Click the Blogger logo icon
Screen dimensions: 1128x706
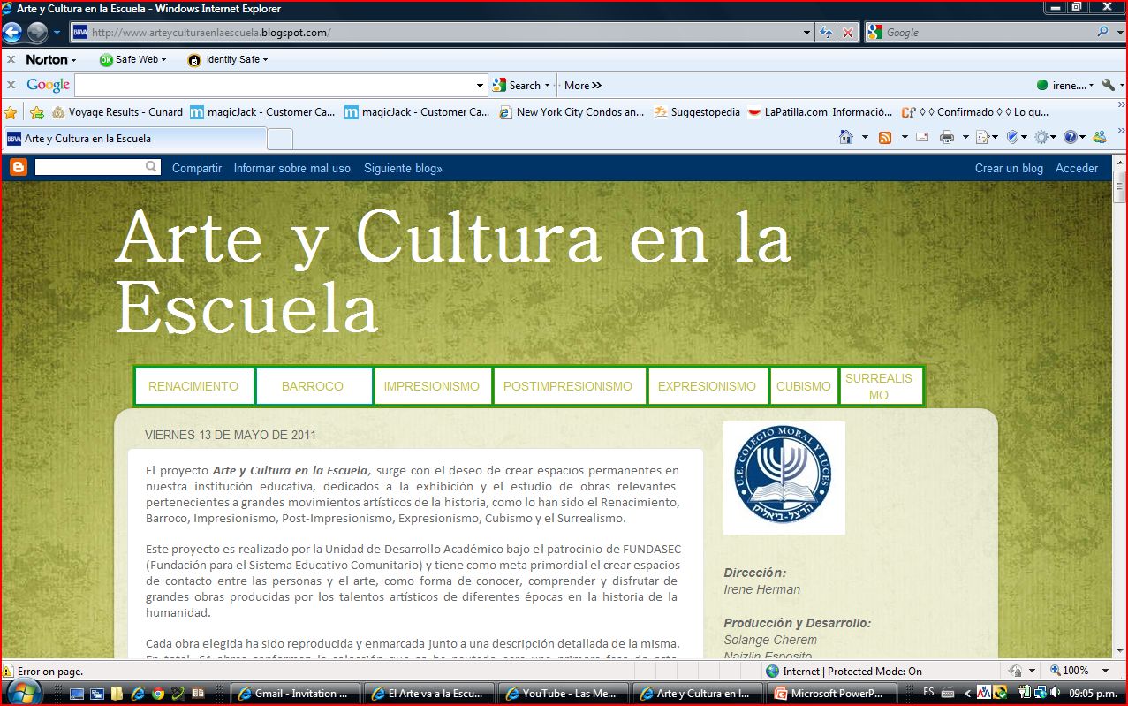[18, 167]
